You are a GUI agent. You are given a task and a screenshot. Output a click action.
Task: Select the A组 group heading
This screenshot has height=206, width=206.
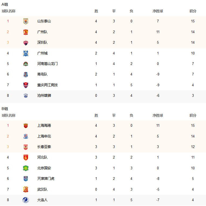5,5
